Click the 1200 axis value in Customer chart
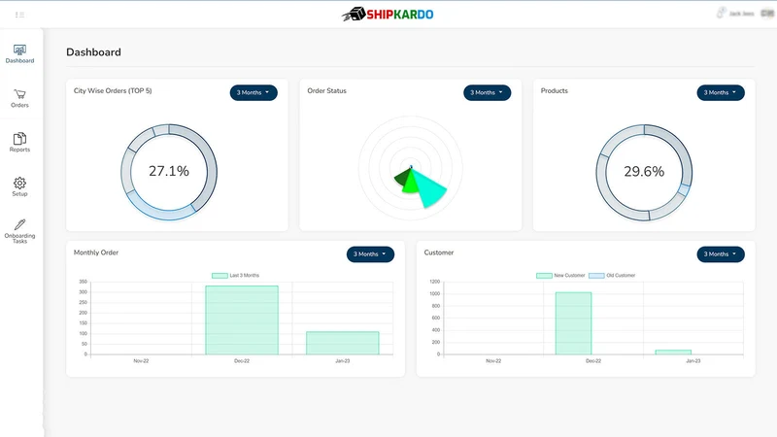This screenshot has height=437, width=777. [434, 282]
